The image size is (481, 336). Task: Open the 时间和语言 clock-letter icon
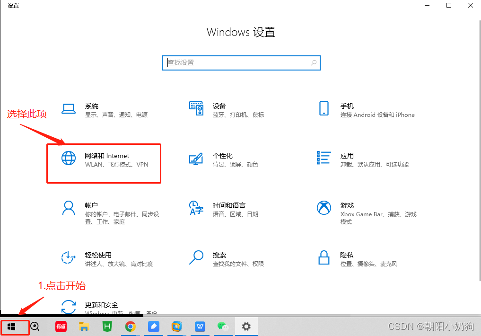pos(196,208)
